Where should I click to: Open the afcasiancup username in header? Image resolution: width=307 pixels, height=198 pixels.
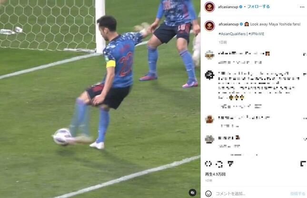point(228,7)
